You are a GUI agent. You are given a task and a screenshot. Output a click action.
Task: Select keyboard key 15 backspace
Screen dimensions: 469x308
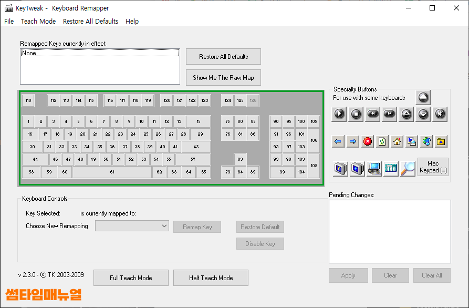coord(199,121)
